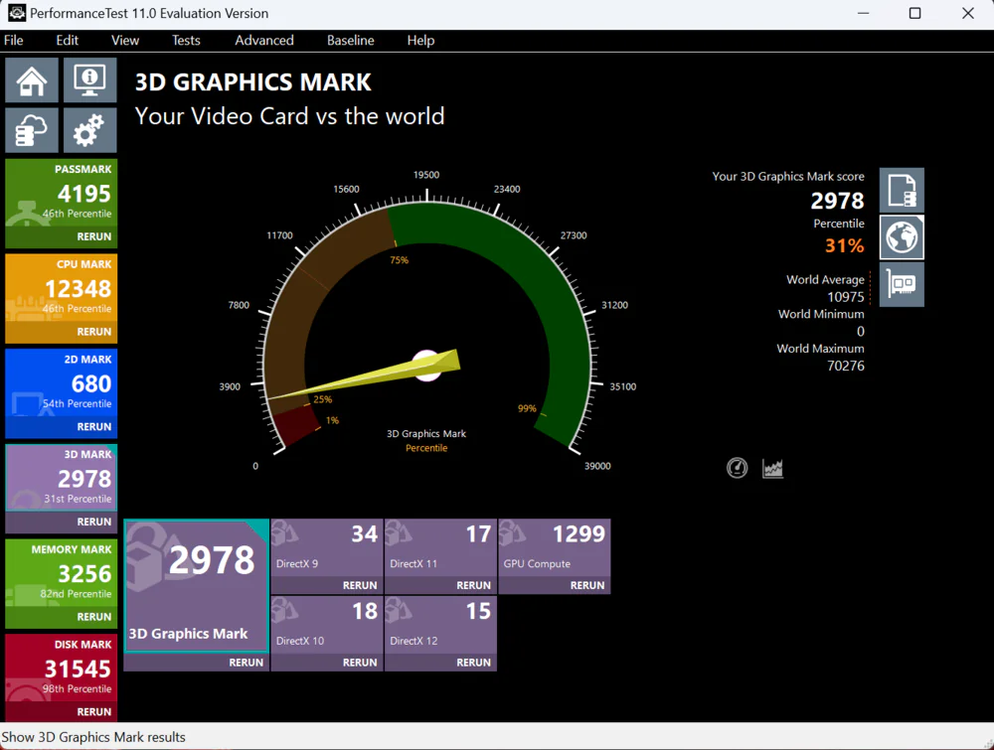Select the CPU Mark 12348 tile

(62, 288)
